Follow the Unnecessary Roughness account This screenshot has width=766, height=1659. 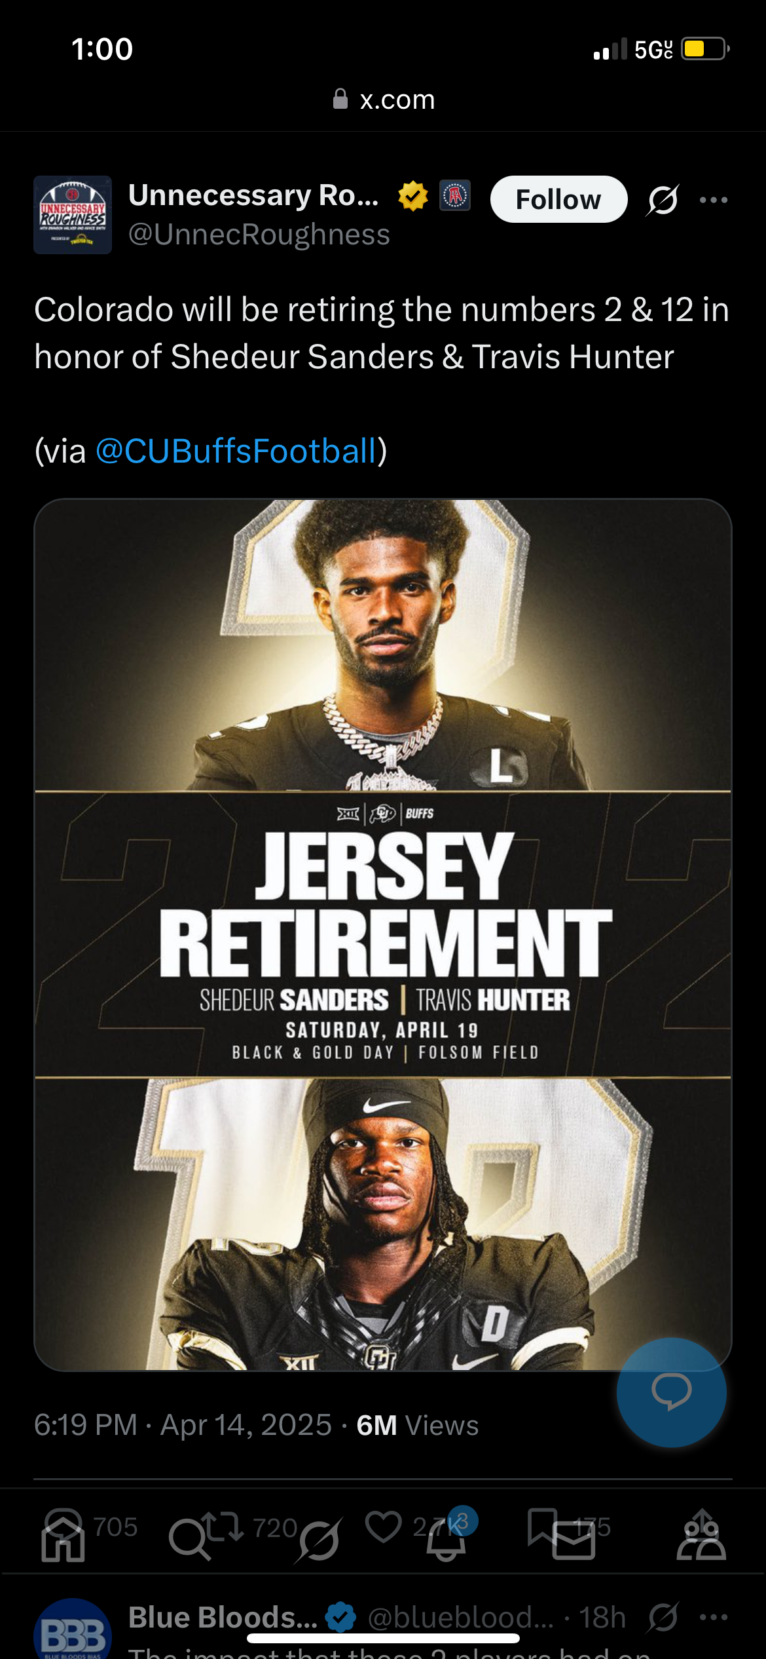pyautogui.click(x=558, y=199)
